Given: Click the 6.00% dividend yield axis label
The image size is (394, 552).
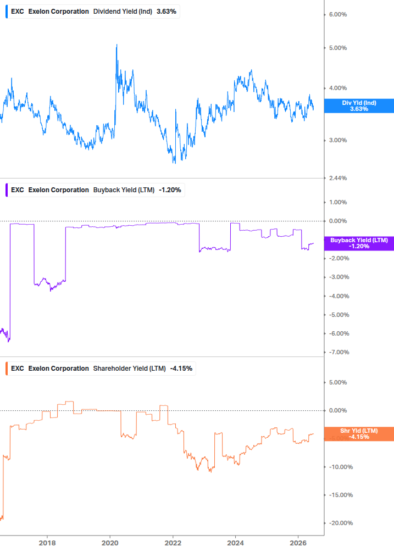Looking at the screenshot, I should (338, 14).
